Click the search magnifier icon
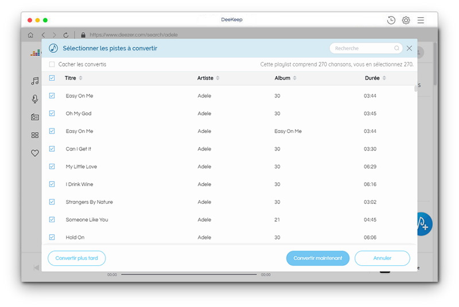459x307 pixels. coord(396,48)
